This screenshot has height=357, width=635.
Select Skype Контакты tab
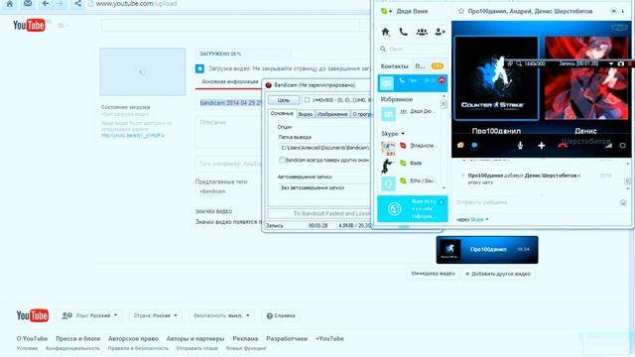(x=395, y=66)
